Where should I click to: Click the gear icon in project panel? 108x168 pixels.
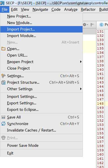pyautogui.click(x=85, y=25)
